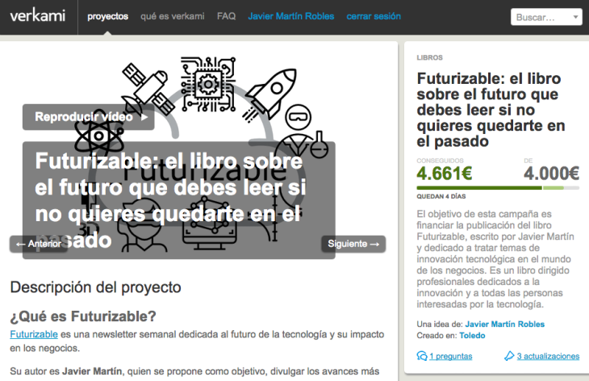
Task: Open the Toledo location link
Action: coord(472,336)
